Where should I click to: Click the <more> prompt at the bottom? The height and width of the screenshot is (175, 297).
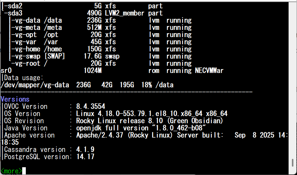11,171
